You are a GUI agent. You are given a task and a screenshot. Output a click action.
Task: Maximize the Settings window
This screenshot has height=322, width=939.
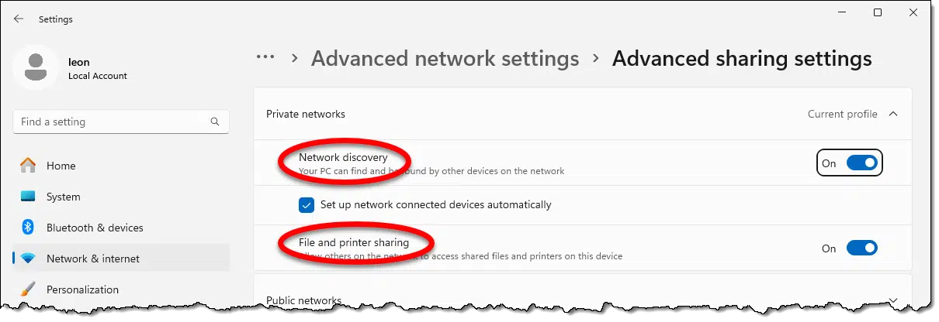[x=878, y=12]
